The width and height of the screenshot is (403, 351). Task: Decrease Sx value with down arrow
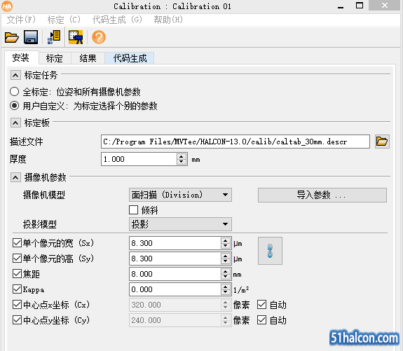226,246
